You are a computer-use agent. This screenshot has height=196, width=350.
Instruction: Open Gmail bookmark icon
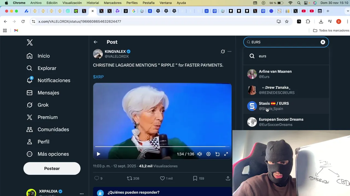pos(16,30)
